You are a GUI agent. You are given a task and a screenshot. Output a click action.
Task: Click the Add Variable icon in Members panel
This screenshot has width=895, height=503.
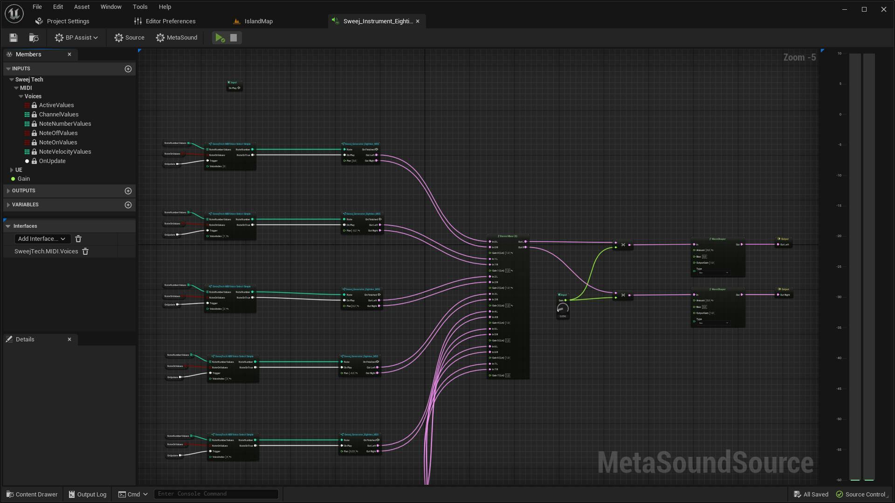pos(128,204)
